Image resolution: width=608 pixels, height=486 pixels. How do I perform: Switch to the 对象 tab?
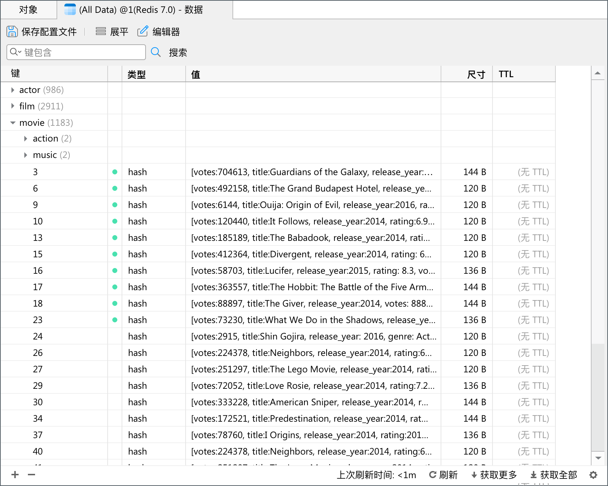[x=28, y=10]
